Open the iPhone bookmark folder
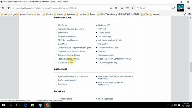The width and height of the screenshot is (192, 108). point(58,14)
